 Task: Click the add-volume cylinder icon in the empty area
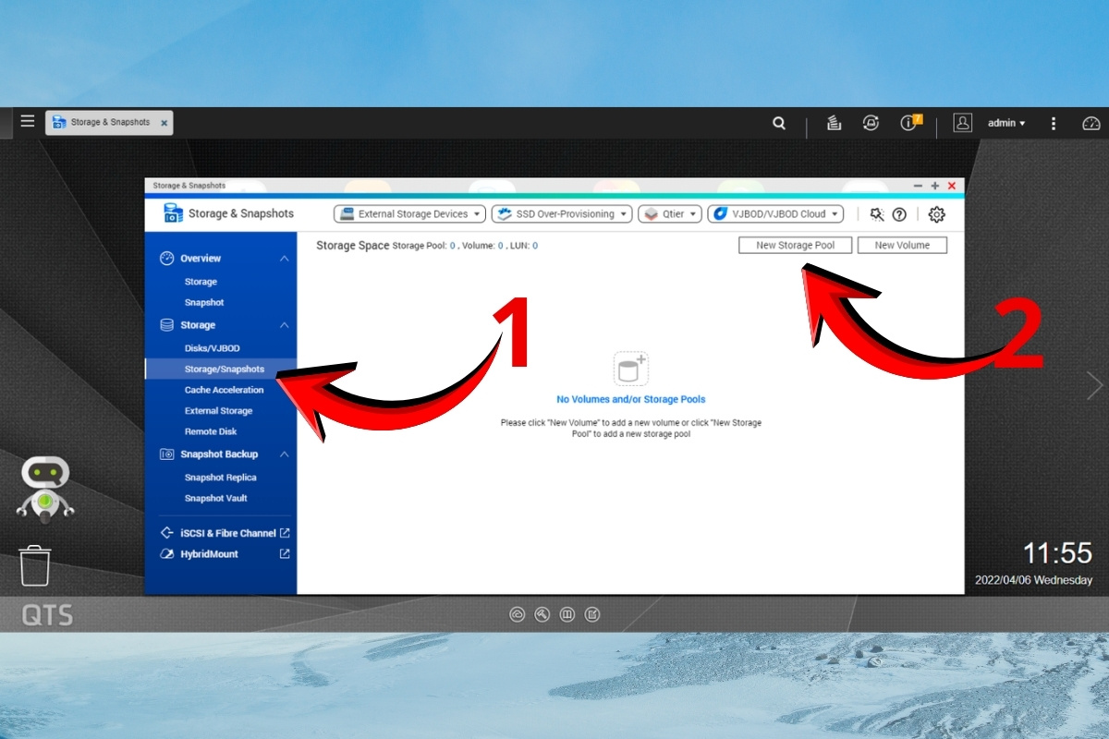pos(631,369)
